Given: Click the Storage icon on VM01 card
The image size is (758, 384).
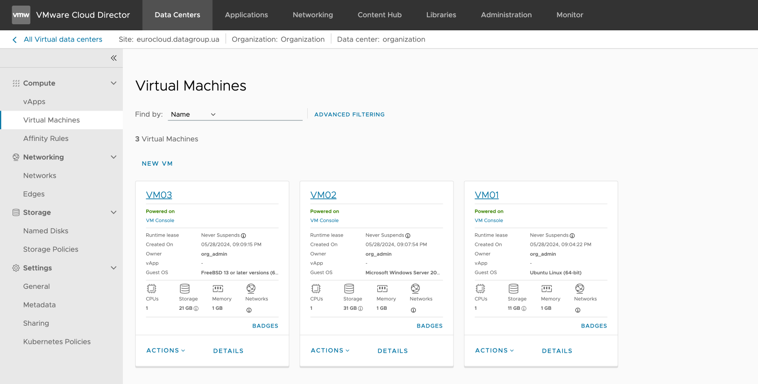Looking at the screenshot, I should point(514,288).
